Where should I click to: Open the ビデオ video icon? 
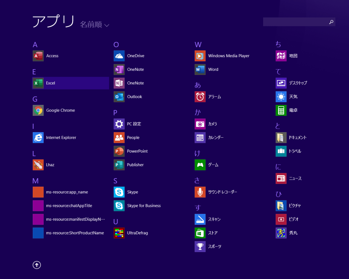point(281,219)
